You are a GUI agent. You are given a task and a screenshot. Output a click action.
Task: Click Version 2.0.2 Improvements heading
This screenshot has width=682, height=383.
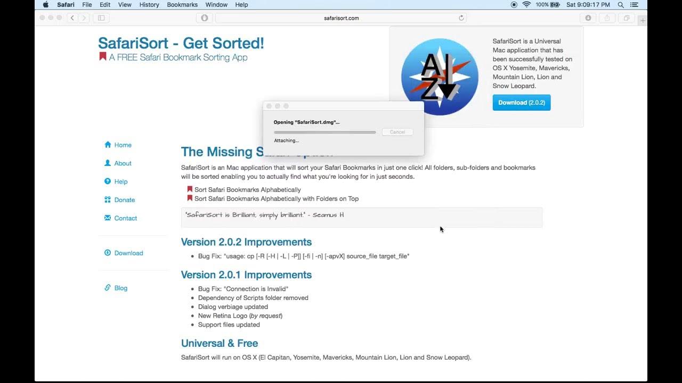[246, 242]
